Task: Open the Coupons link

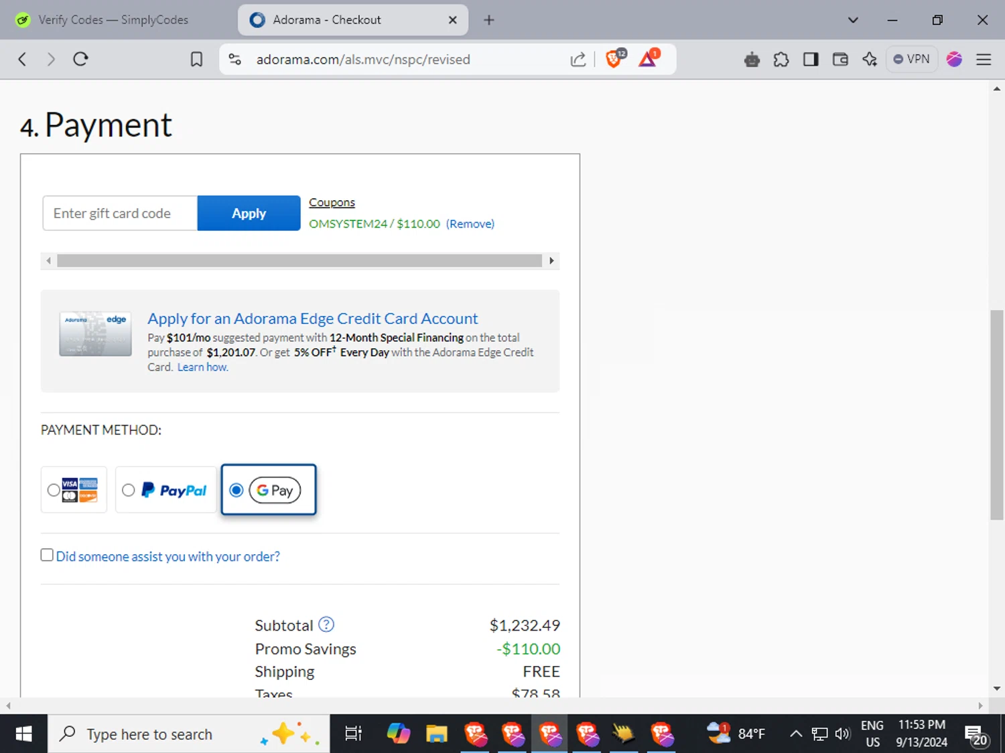Action: pos(332,202)
